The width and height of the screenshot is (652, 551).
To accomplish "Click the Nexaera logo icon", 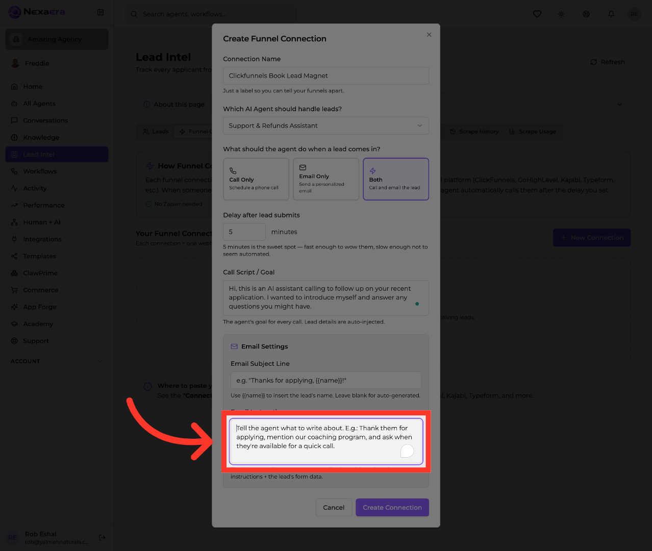I will [15, 12].
